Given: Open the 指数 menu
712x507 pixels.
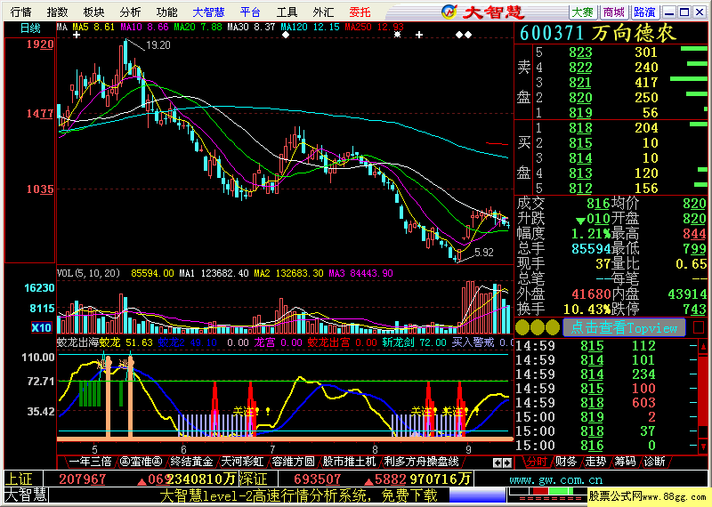Looking at the screenshot, I should click(57, 12).
